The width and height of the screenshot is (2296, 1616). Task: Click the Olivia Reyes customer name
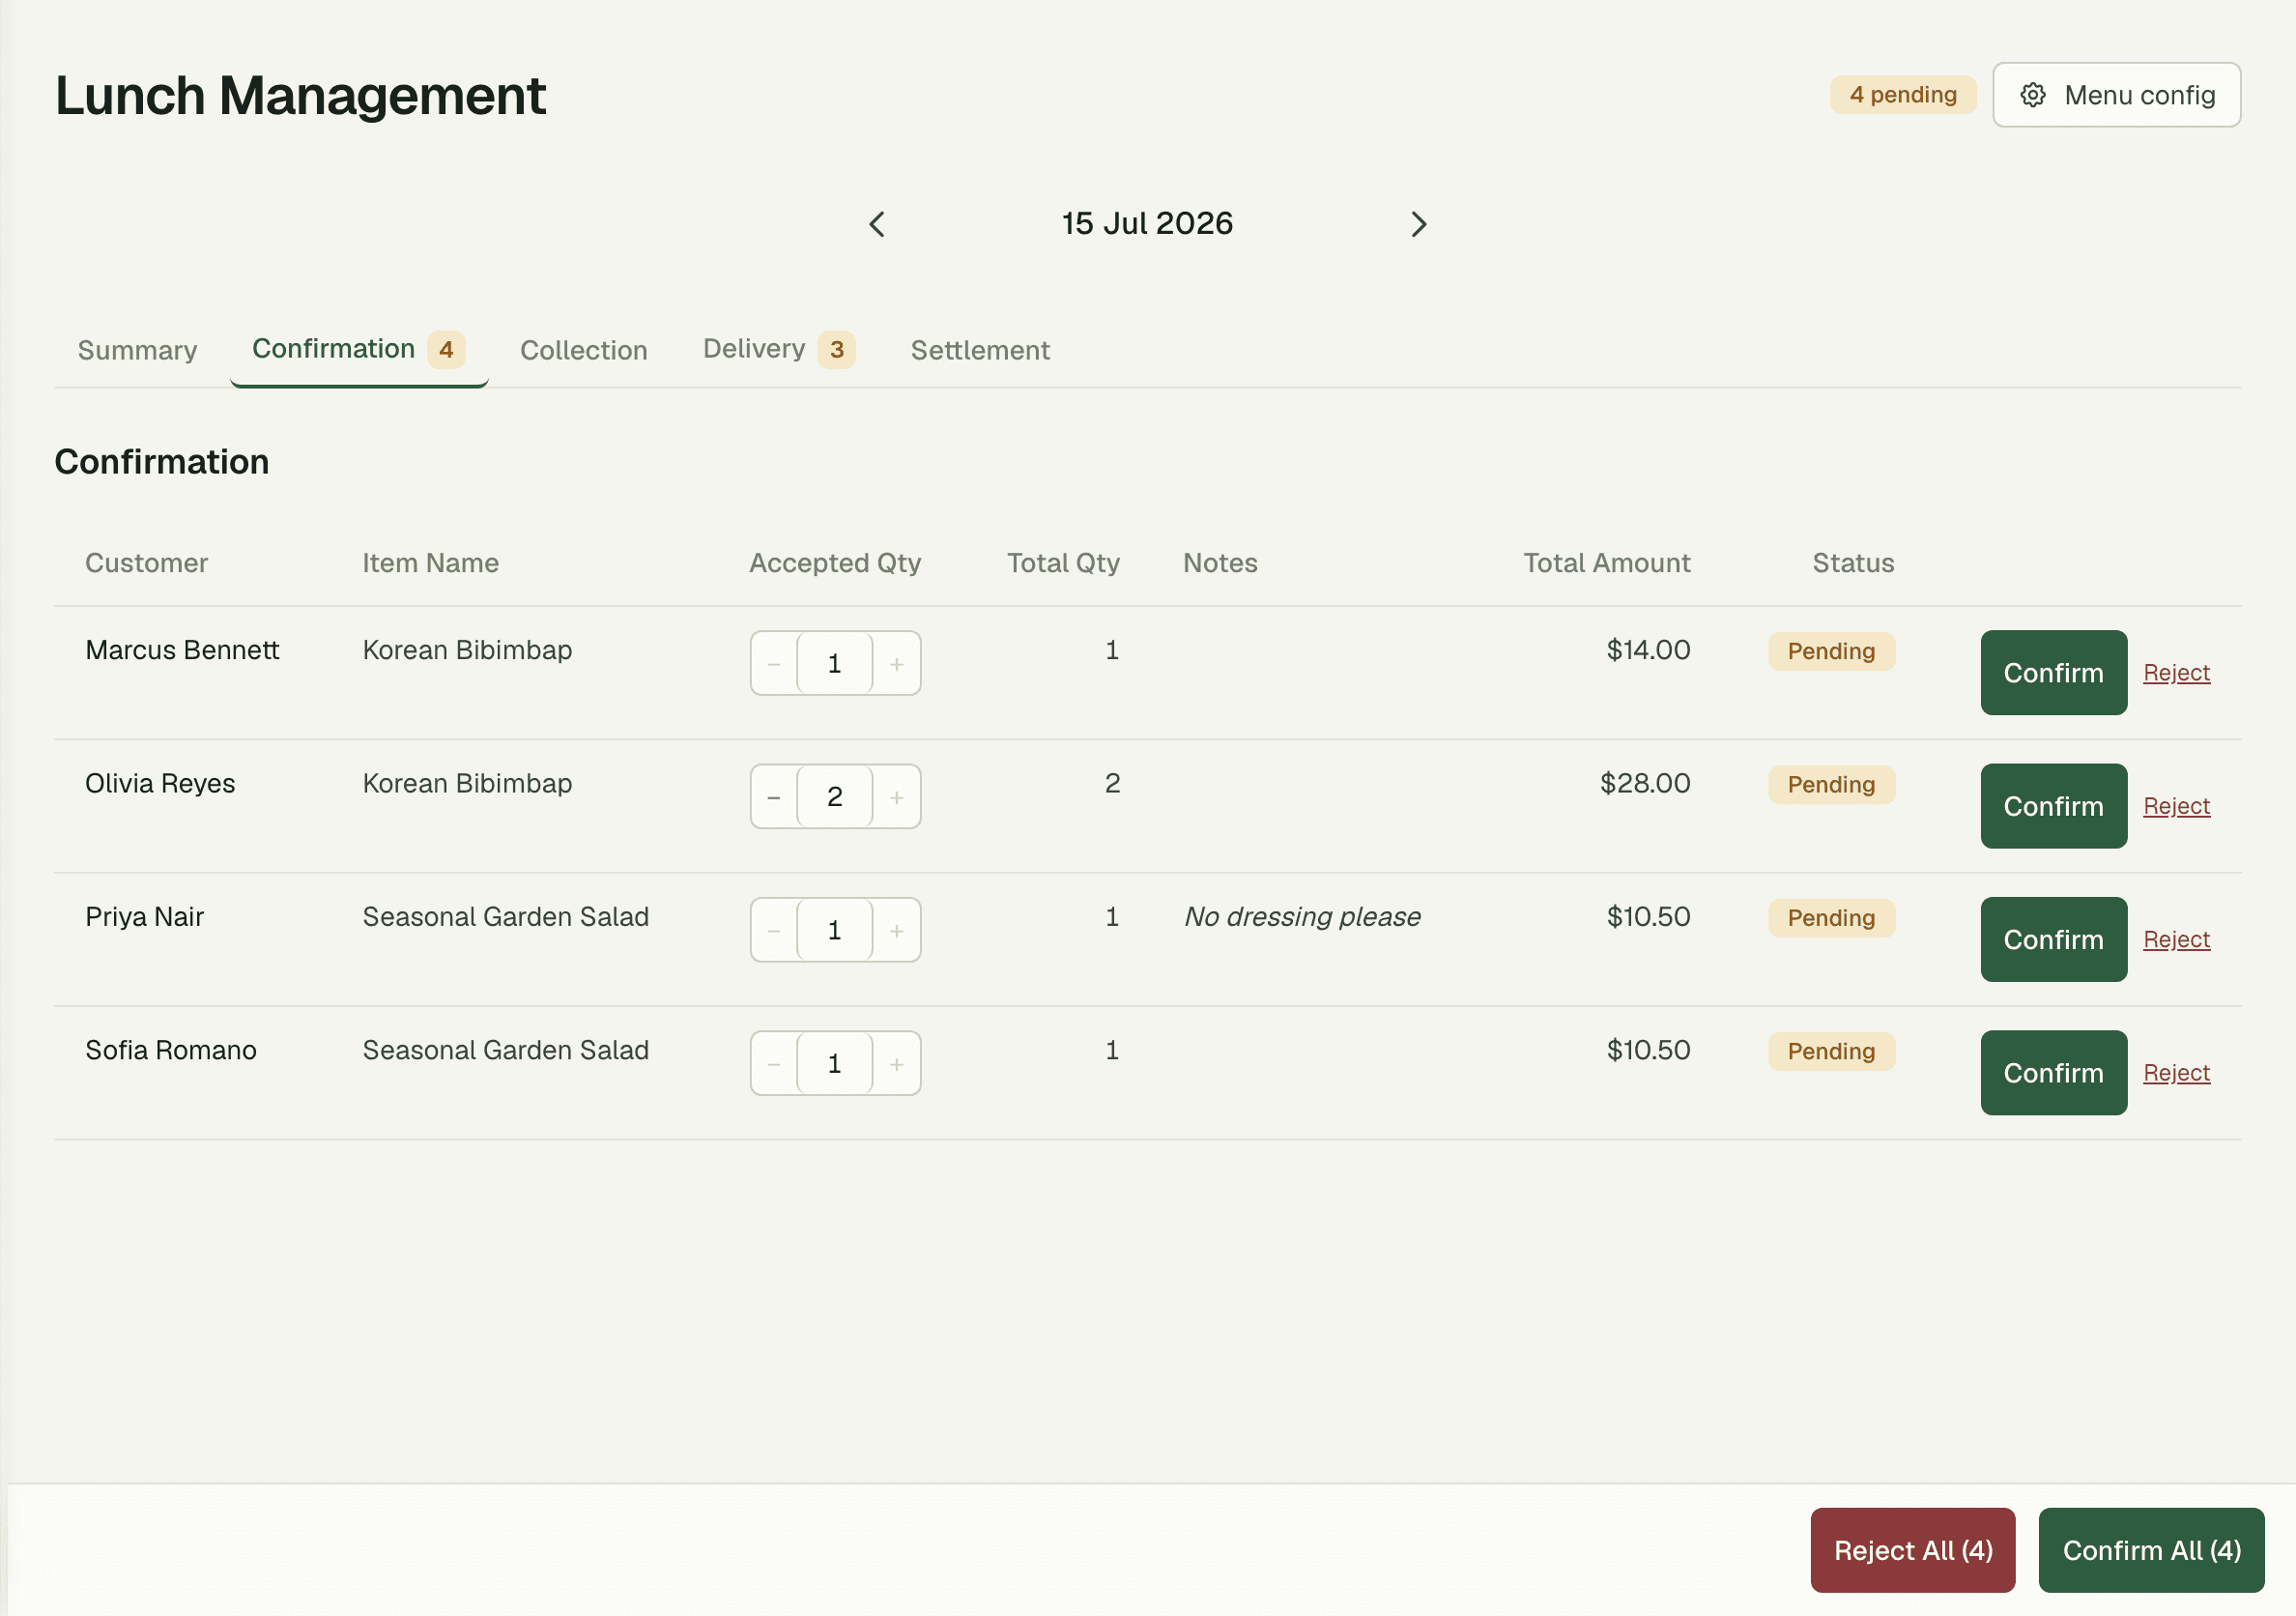[160, 784]
